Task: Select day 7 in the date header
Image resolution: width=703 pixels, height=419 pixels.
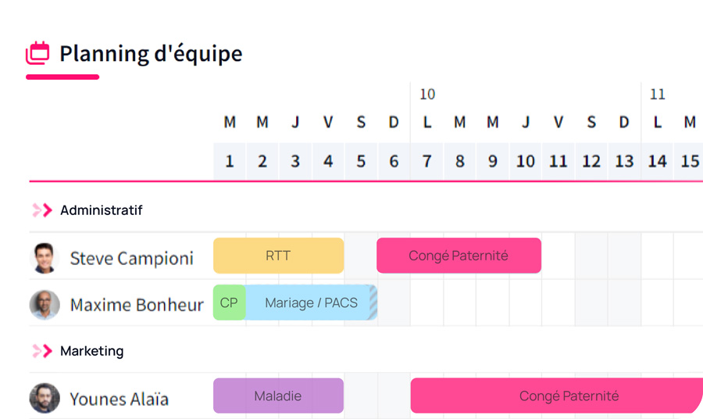Action: (426, 161)
